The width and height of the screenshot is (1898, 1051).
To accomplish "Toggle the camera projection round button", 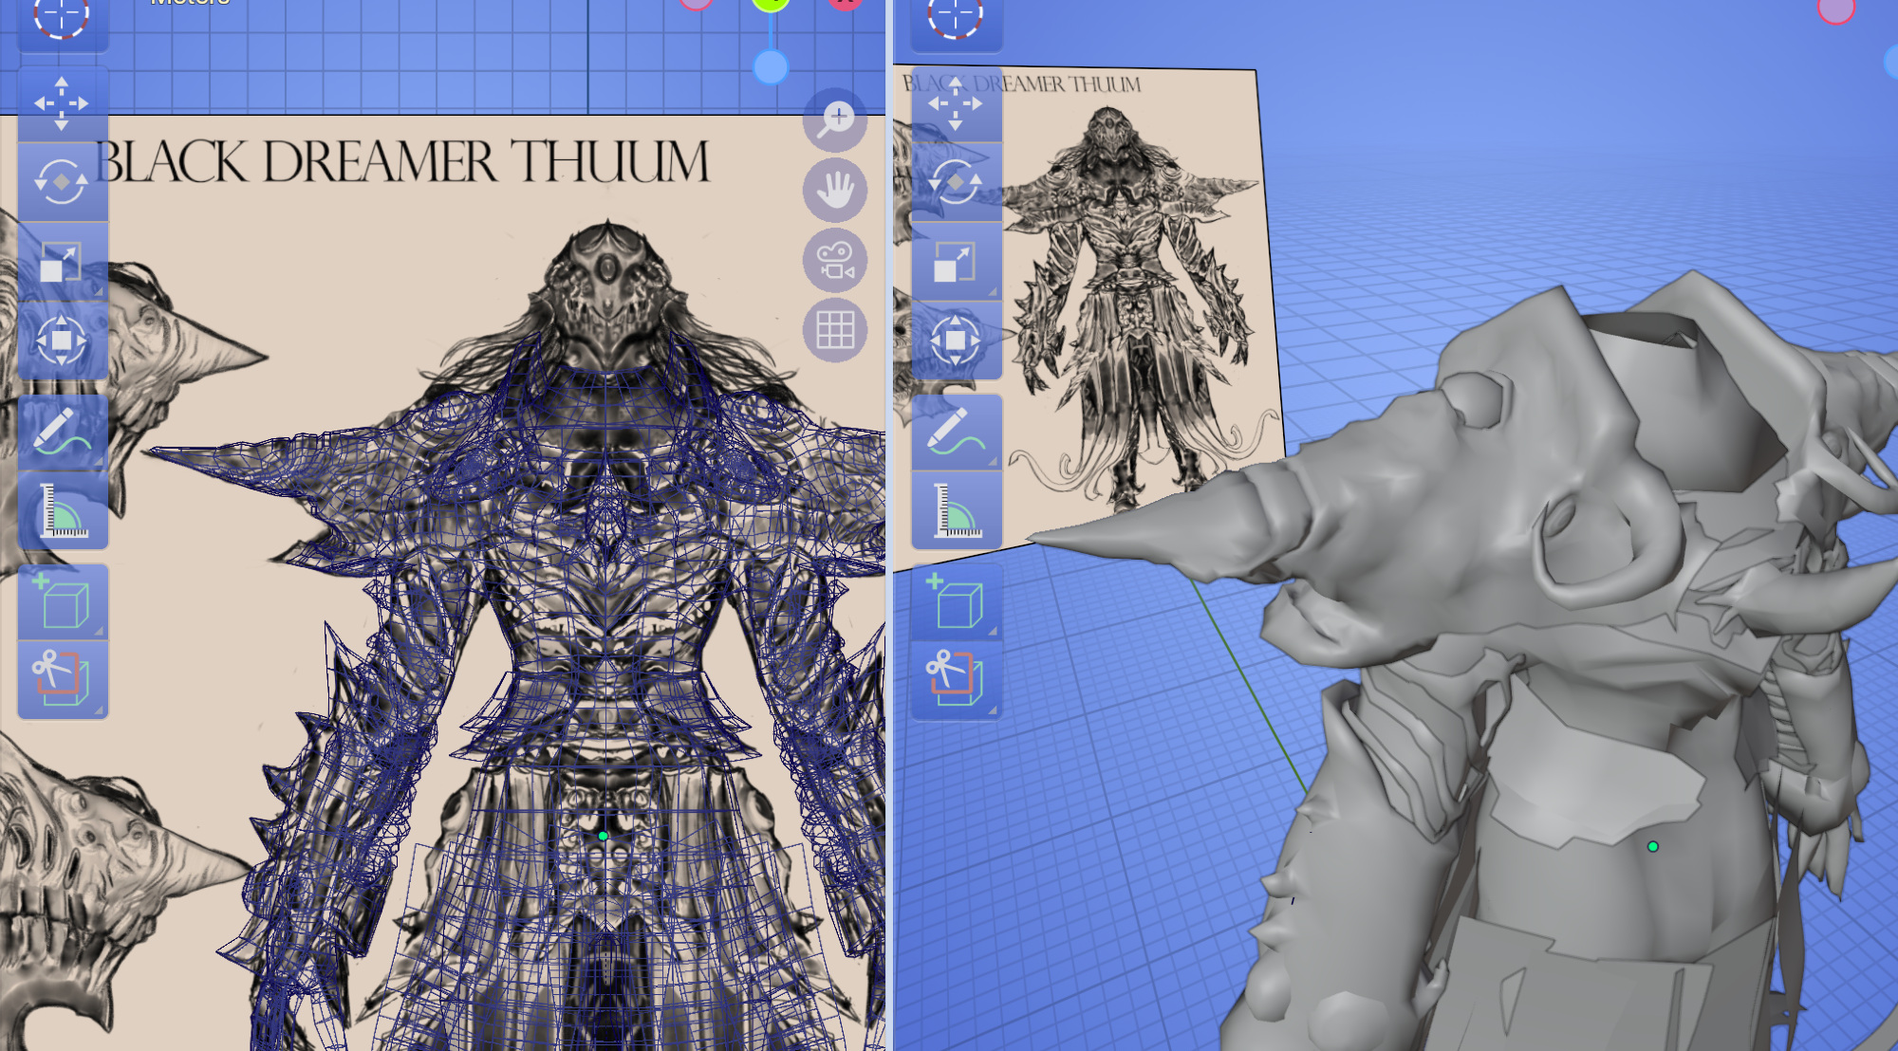I will point(835,260).
